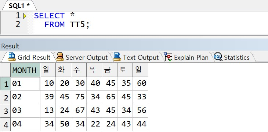
Task: Select row header 2 in grid
Action: [6, 97]
